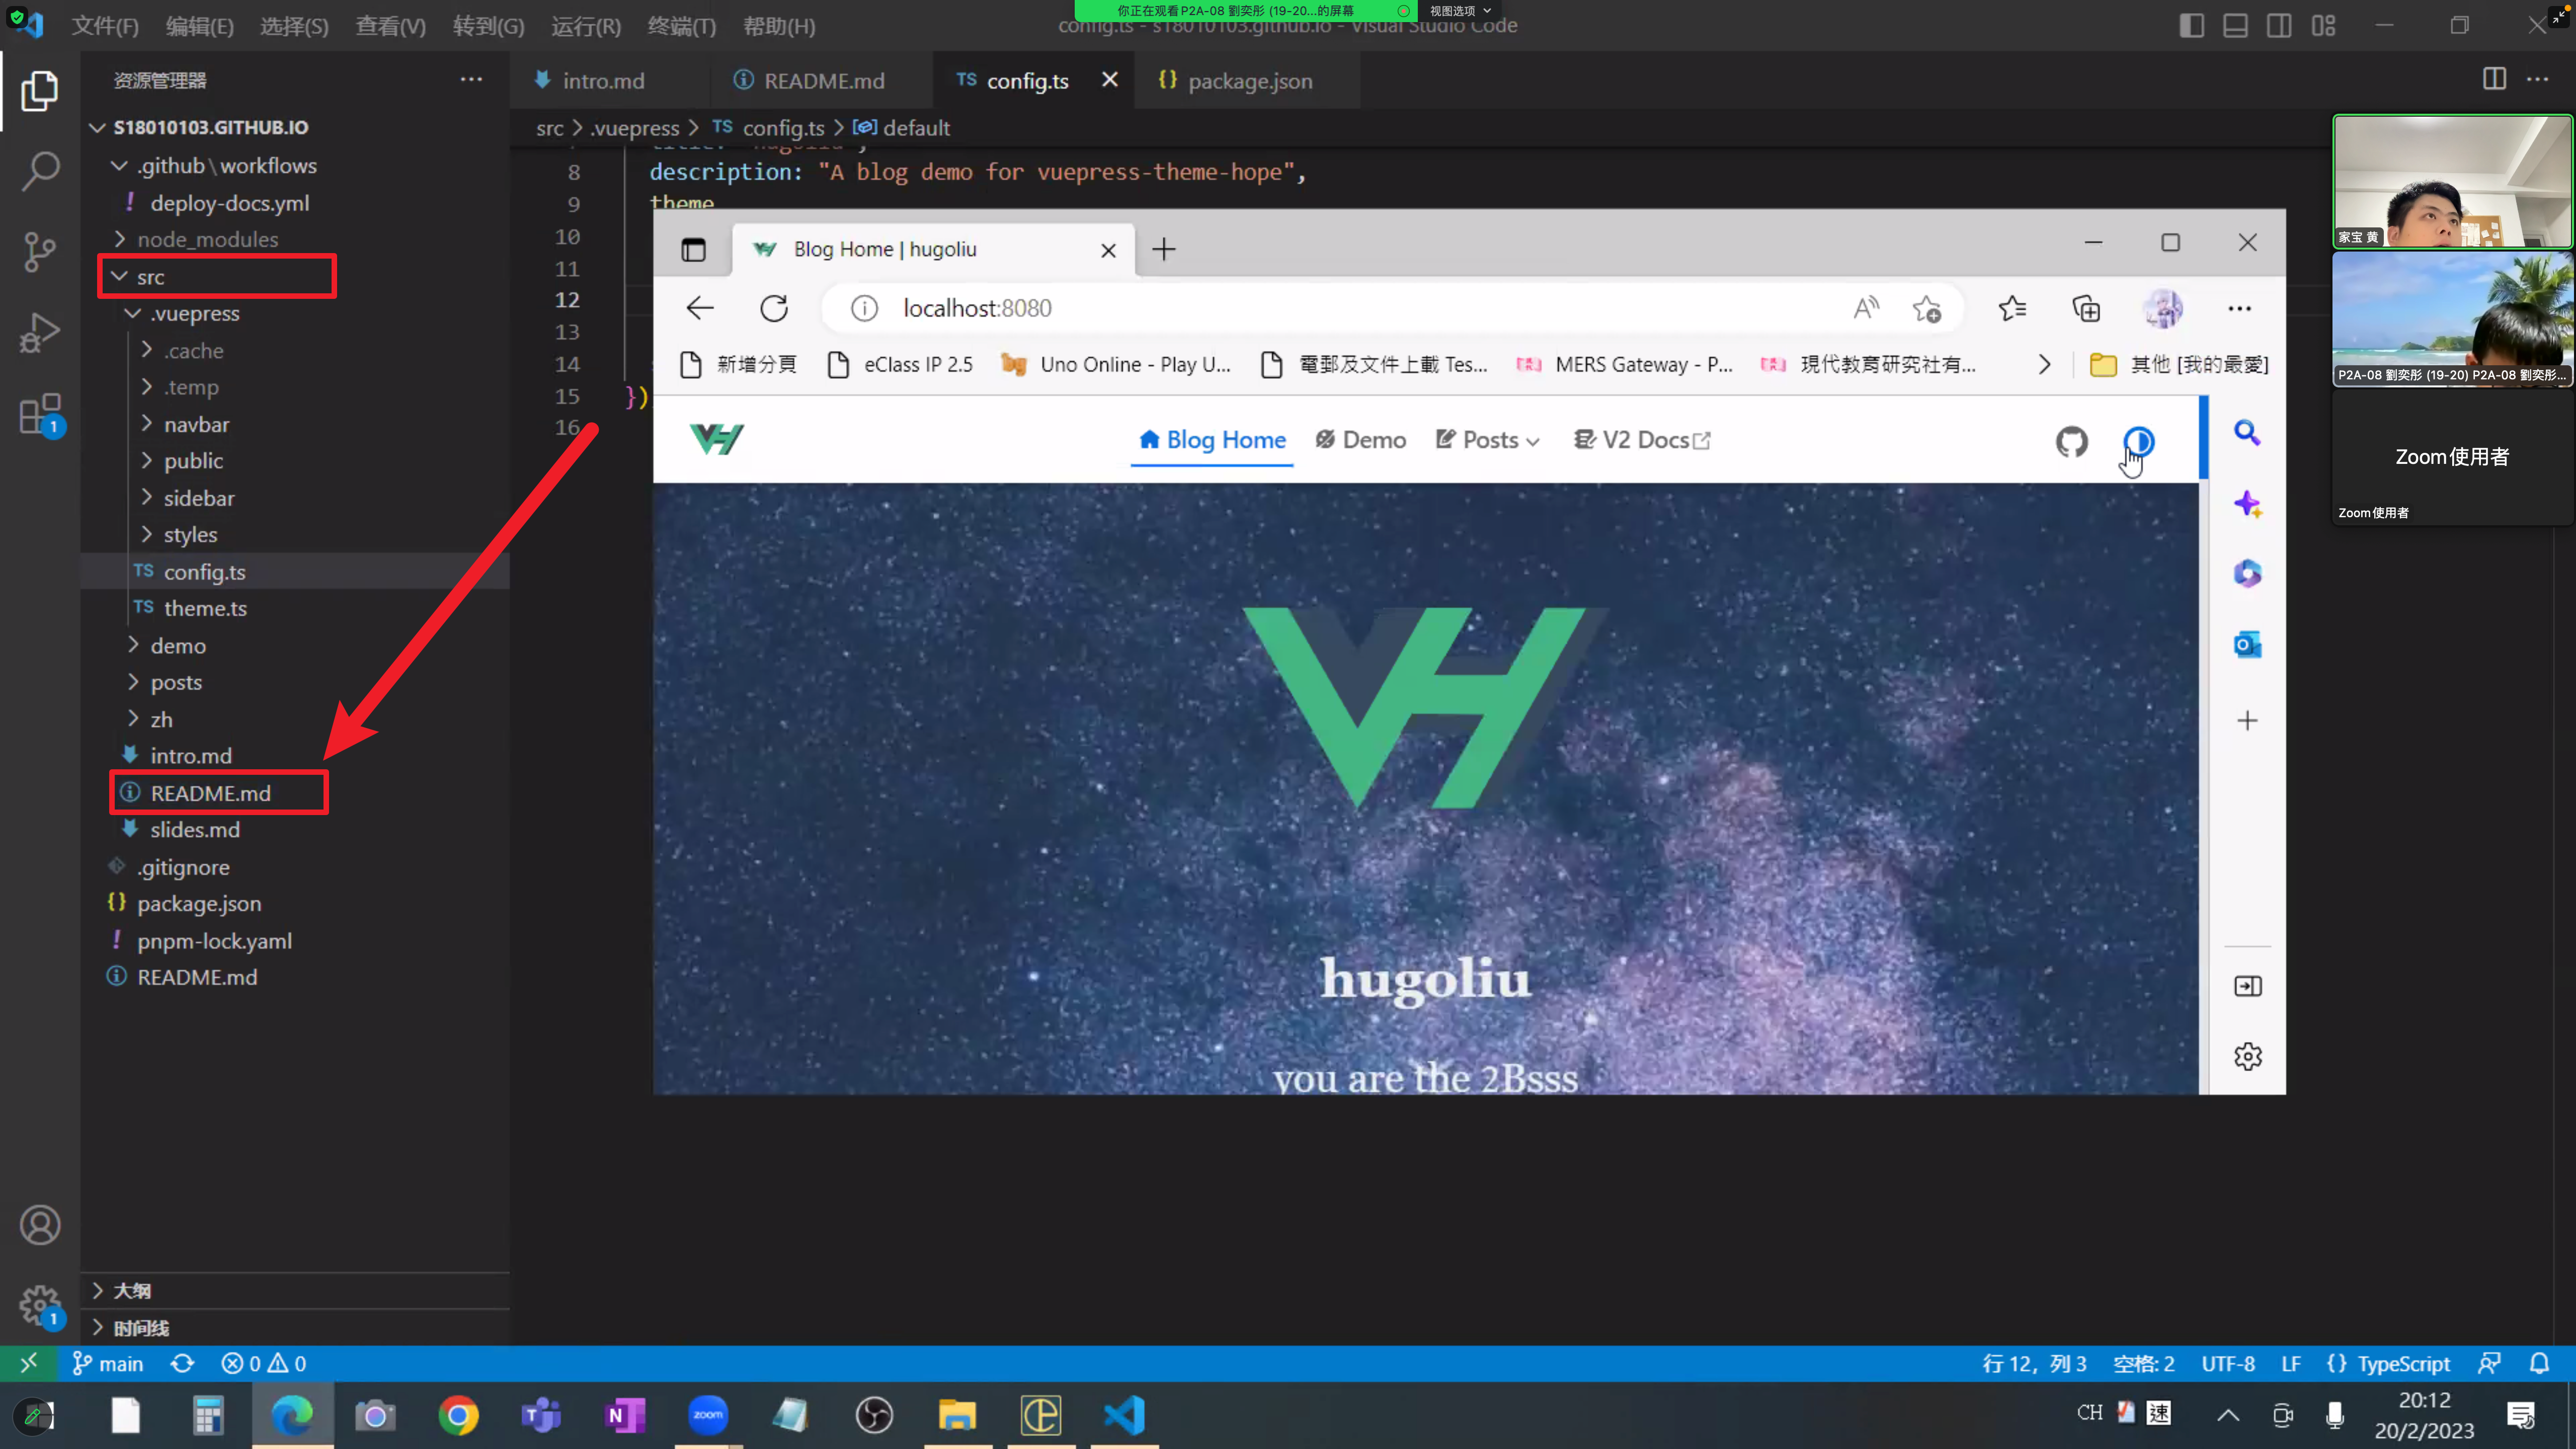Open the eClass IP 2.5 bookmark
2576x1449 pixels.
[900, 365]
